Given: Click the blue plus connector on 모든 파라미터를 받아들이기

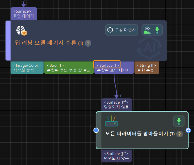Looking at the screenshot, I should (x=188, y=130).
